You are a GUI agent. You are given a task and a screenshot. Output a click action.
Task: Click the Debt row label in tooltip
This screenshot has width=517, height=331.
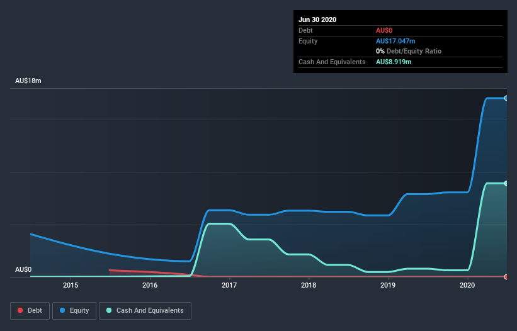(x=305, y=30)
